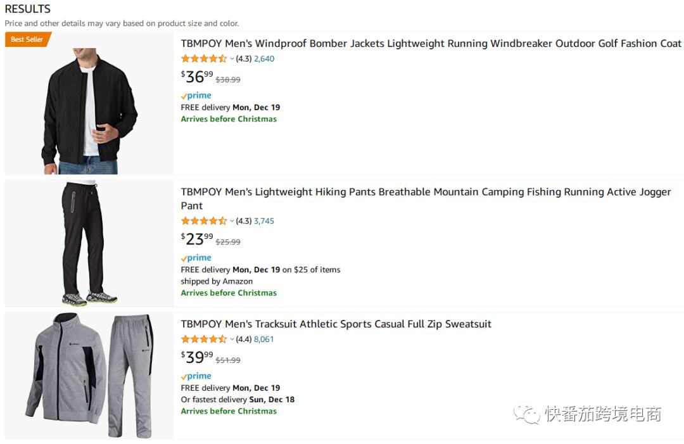Open rating breakdown chevron for Tracksuit
This screenshot has height=444, width=684.
coord(232,339)
